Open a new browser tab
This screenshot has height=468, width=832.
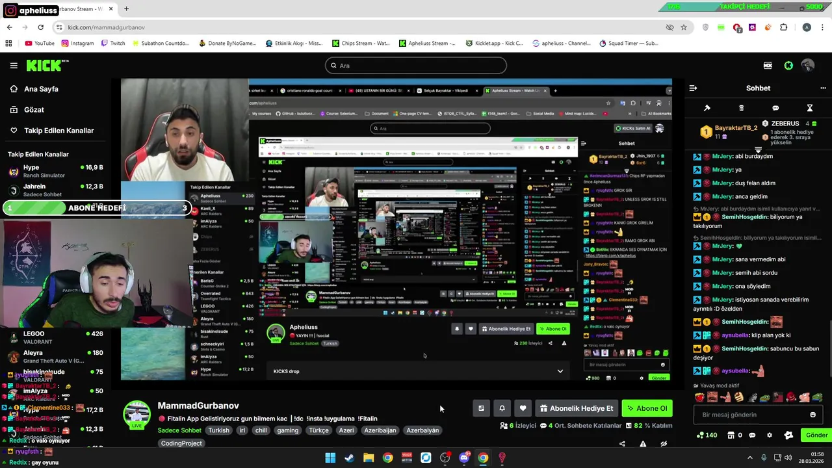[x=126, y=9]
